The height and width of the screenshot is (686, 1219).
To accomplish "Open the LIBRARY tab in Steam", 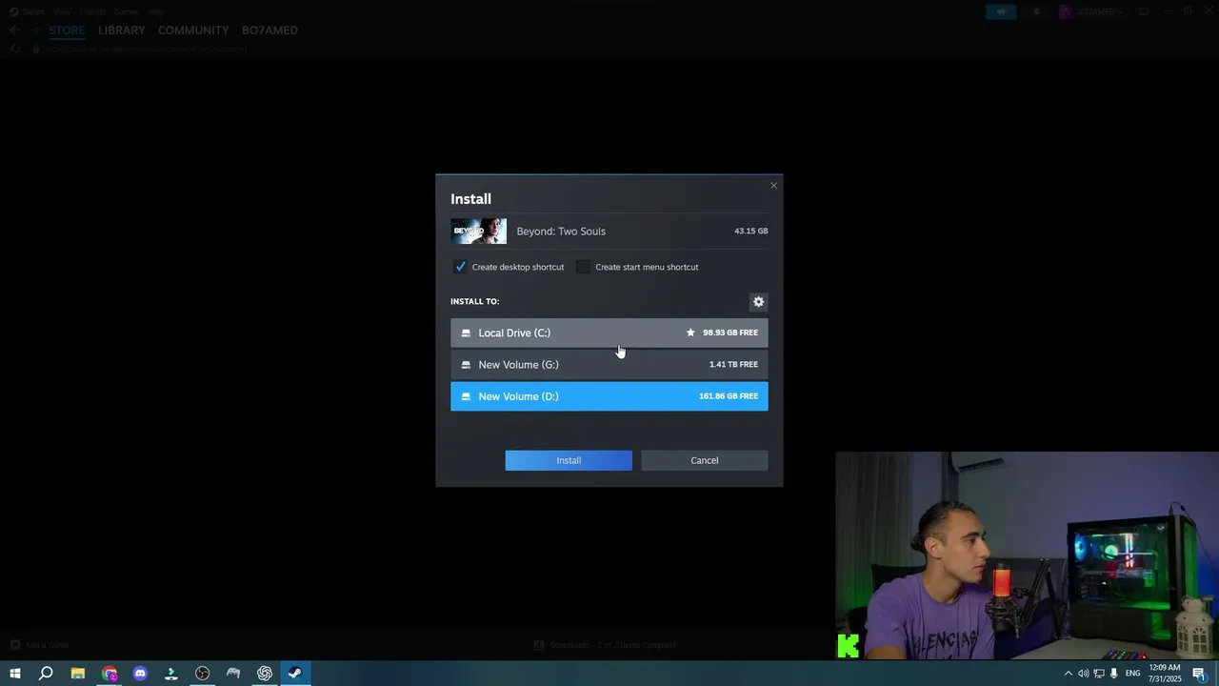I will click(x=122, y=30).
